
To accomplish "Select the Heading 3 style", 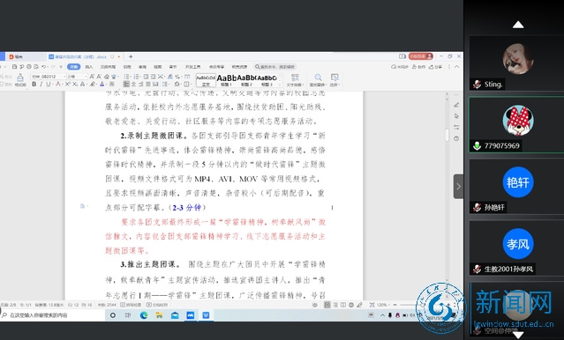I will pyautogui.click(x=267, y=80).
